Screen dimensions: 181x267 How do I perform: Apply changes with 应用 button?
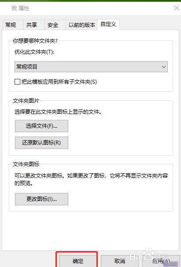click(161, 261)
